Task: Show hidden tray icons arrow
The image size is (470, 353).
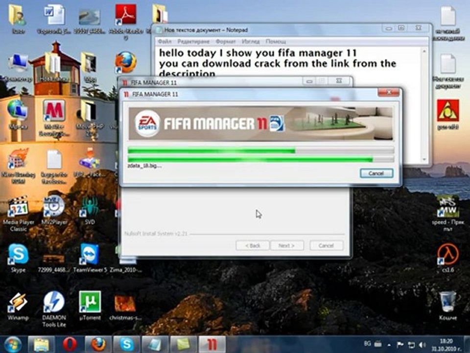Action: (389, 345)
